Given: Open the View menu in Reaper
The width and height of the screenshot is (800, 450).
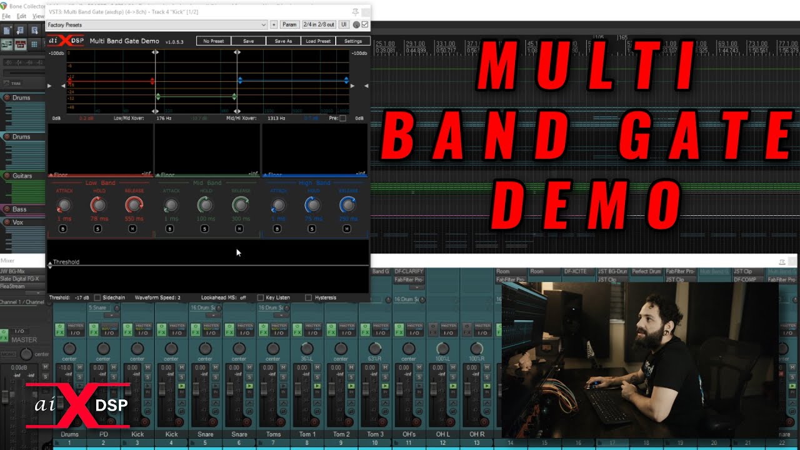Looking at the screenshot, I should [x=37, y=16].
